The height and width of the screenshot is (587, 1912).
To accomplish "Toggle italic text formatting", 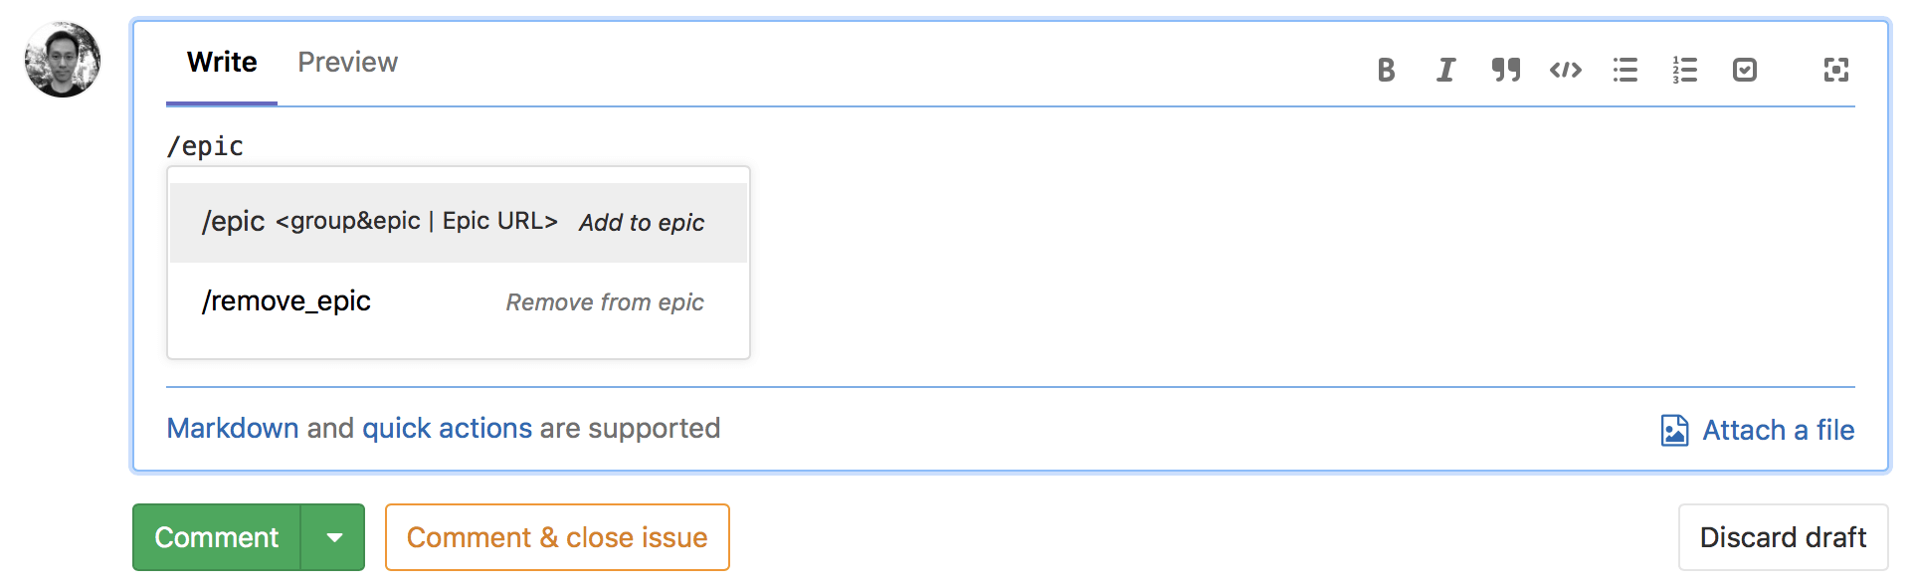I will tap(1444, 70).
